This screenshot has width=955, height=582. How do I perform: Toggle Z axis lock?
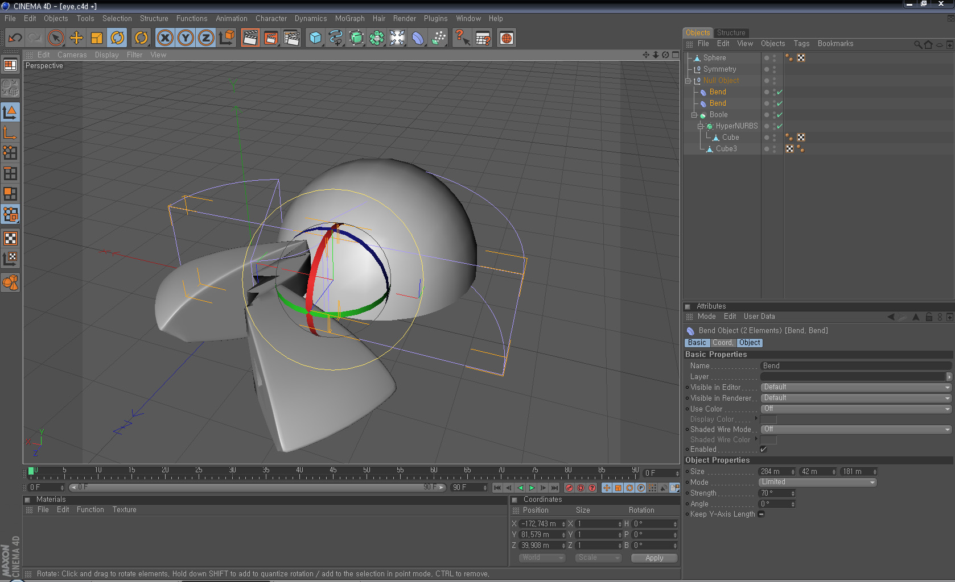pyautogui.click(x=206, y=38)
